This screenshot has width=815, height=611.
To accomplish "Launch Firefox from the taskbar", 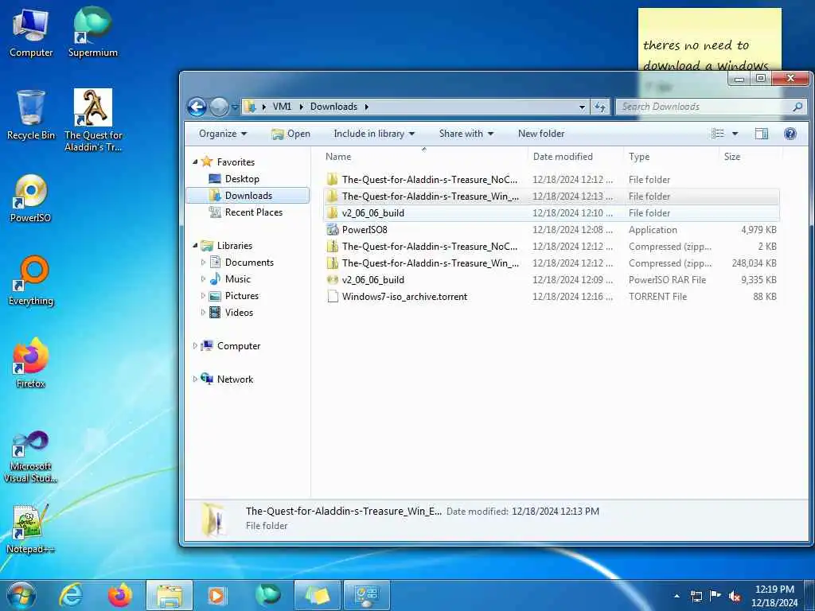I will pos(119,595).
